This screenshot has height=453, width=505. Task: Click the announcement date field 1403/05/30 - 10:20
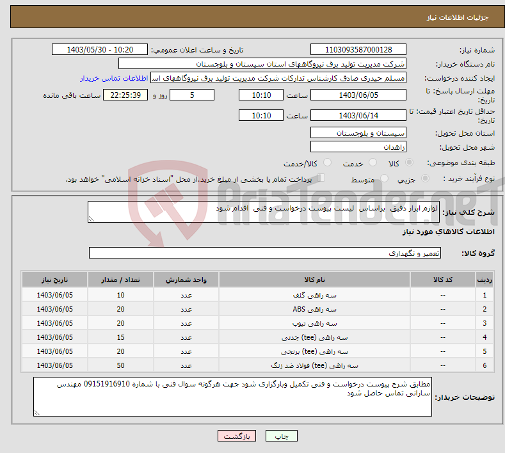pyautogui.click(x=100, y=49)
